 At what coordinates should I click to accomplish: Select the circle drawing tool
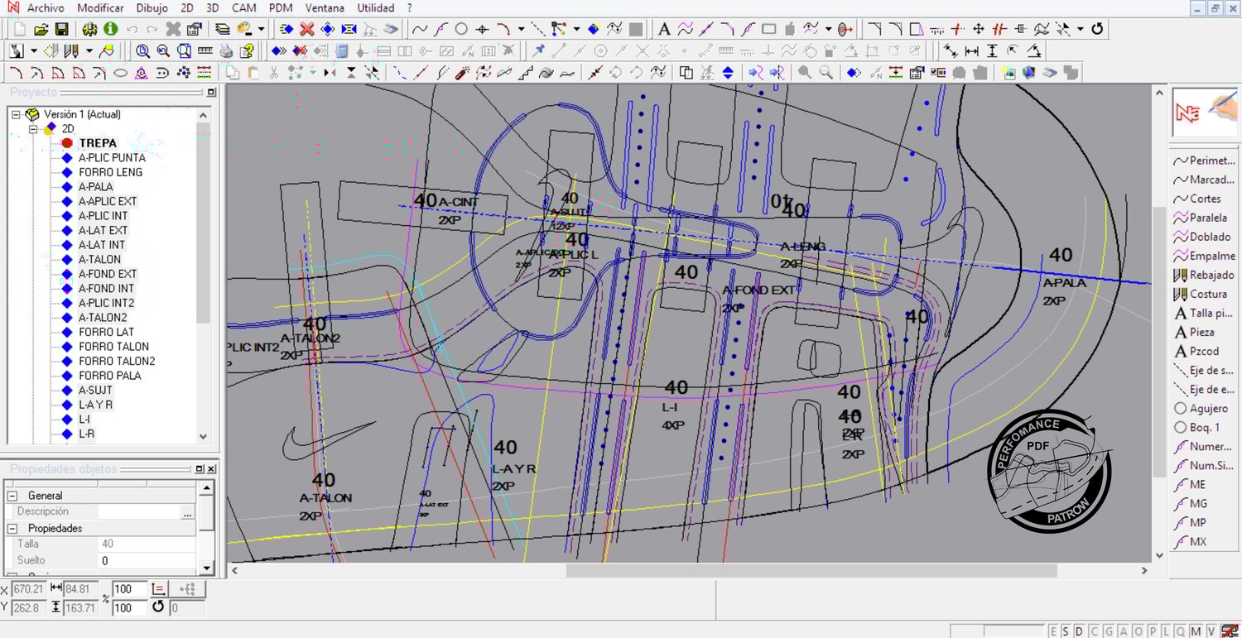coord(461,29)
